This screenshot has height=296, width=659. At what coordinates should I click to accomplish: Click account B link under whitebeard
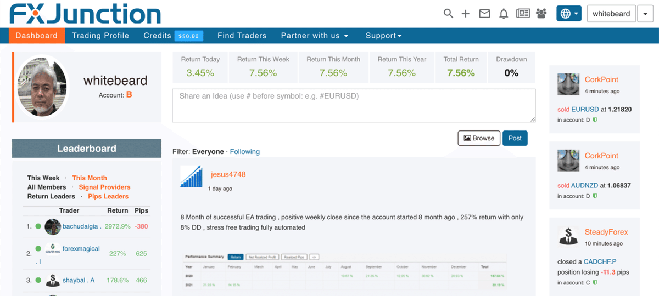[129, 95]
